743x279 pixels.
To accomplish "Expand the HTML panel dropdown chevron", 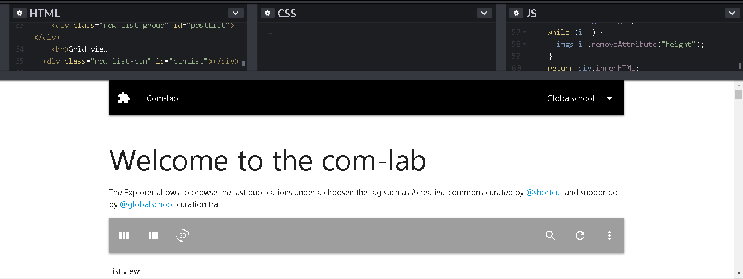I will [x=235, y=13].
